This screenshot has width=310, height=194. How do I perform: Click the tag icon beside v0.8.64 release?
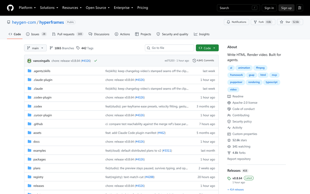(229, 178)
